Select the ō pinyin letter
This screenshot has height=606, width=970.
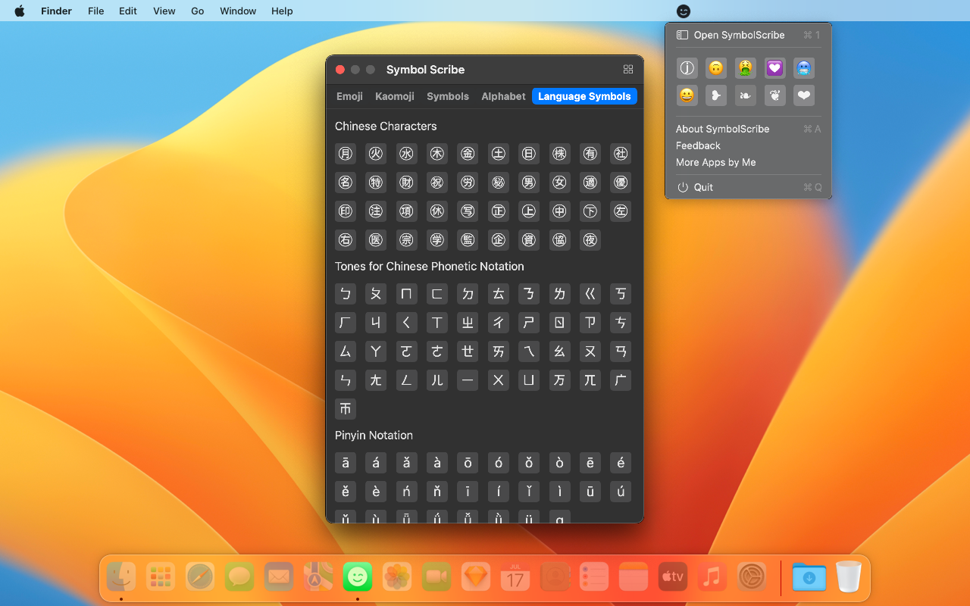coord(468,463)
